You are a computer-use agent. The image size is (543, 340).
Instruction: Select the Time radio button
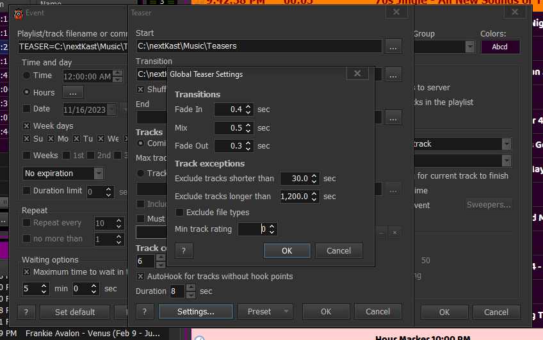pos(27,76)
